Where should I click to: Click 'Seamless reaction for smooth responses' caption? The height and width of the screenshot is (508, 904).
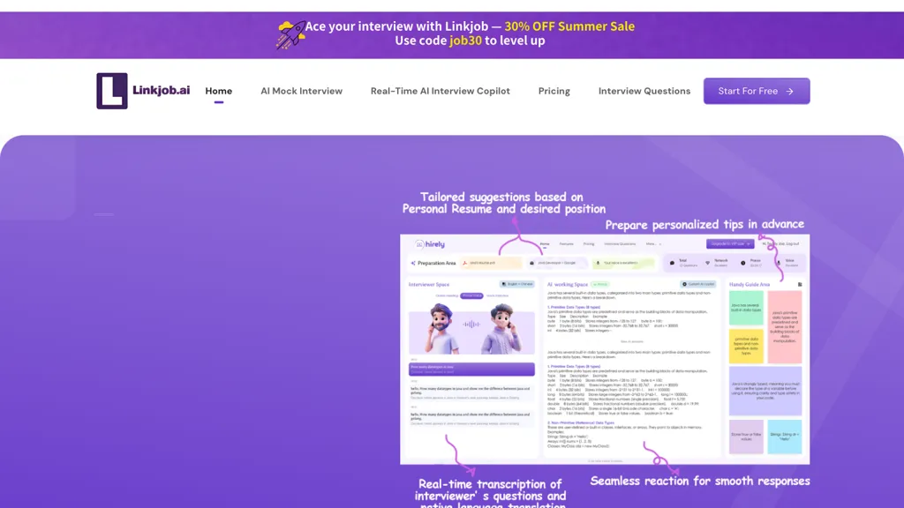(x=700, y=481)
